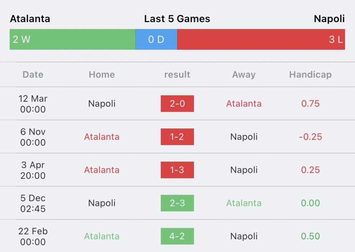The image size is (355, 252).
Task: Open the 1-2 result badge
Action: click(x=177, y=137)
